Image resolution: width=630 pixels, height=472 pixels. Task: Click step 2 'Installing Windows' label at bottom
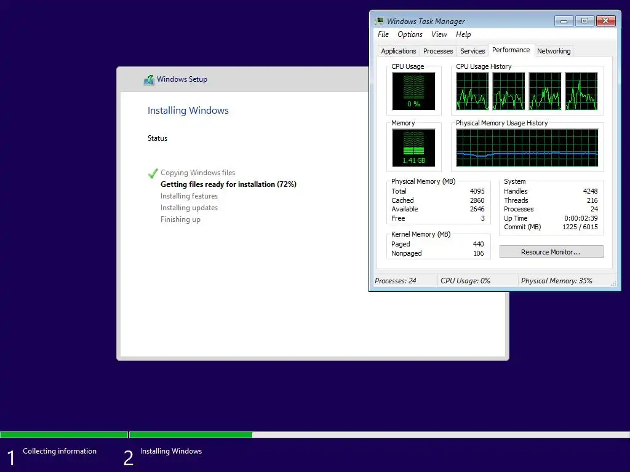[171, 451]
